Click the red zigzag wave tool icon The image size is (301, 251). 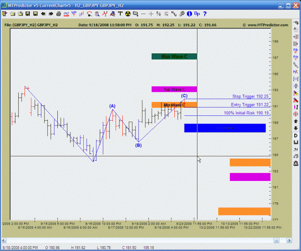point(105,14)
